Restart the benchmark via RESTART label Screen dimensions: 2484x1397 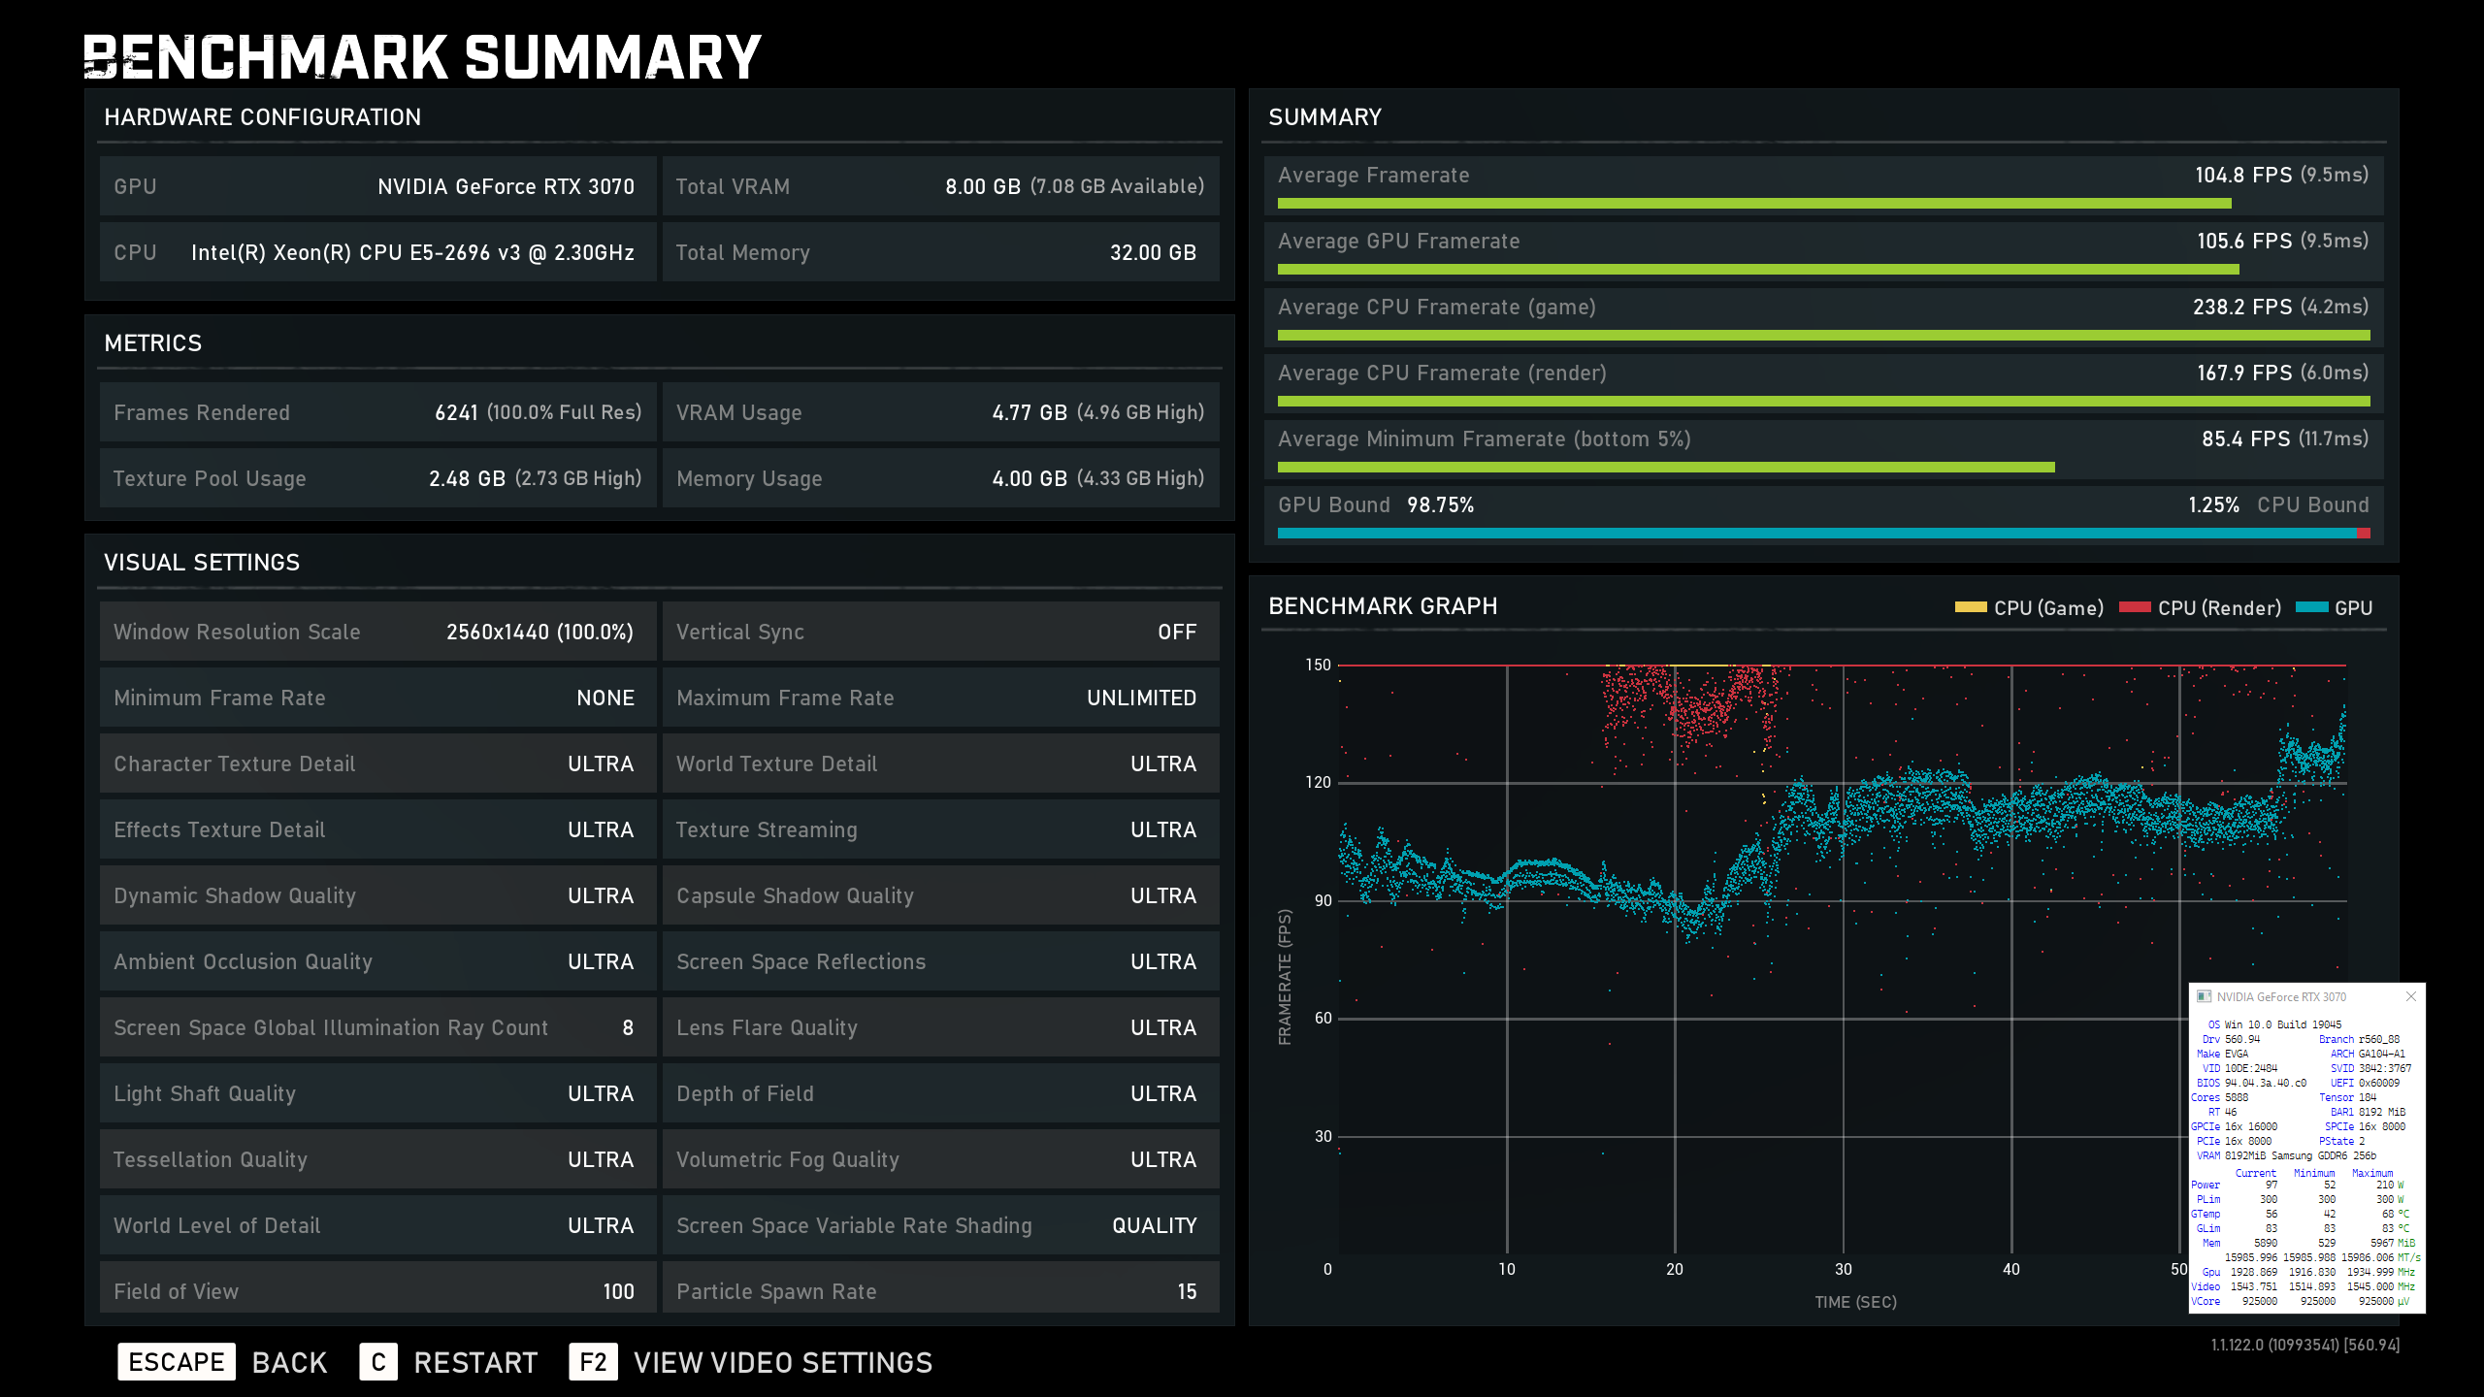[x=475, y=1362]
